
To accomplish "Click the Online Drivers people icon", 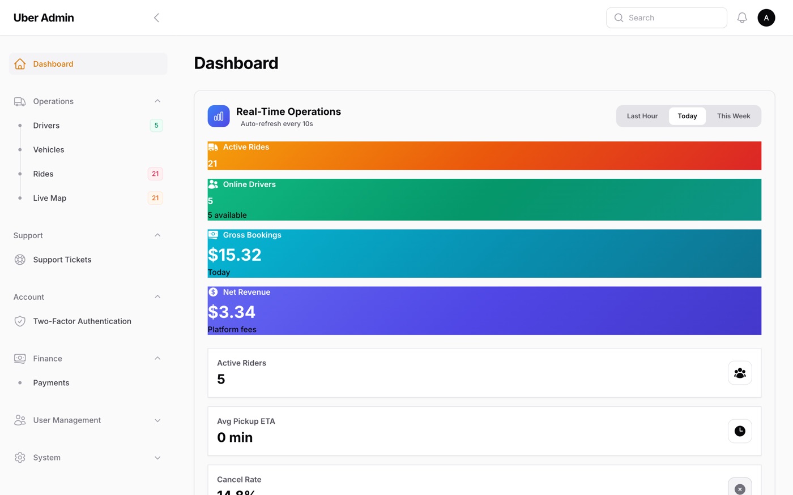I will coord(213,184).
